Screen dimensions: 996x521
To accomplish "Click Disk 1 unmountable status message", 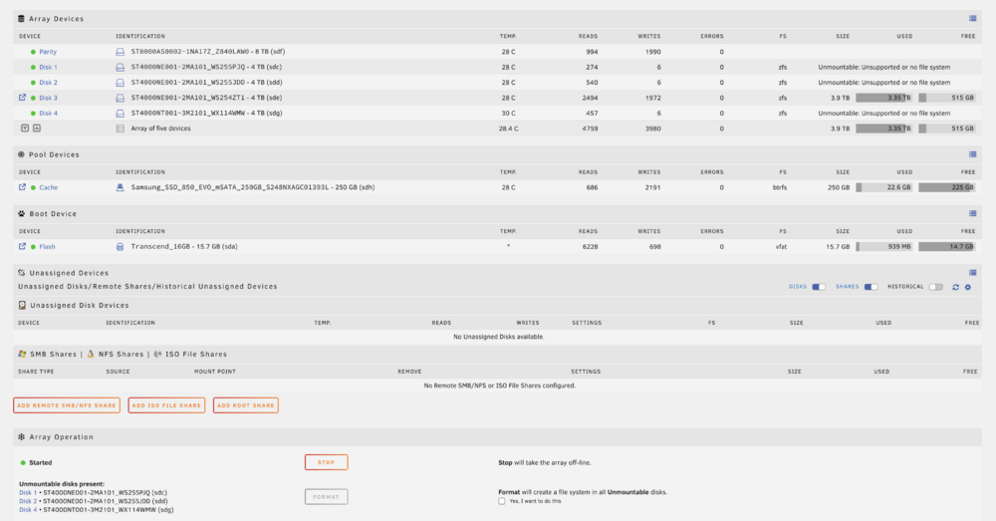I will click(x=884, y=68).
